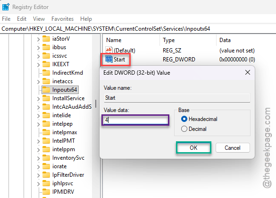
Task: Select the IntelPMT folder icon
Action: tap(46, 141)
